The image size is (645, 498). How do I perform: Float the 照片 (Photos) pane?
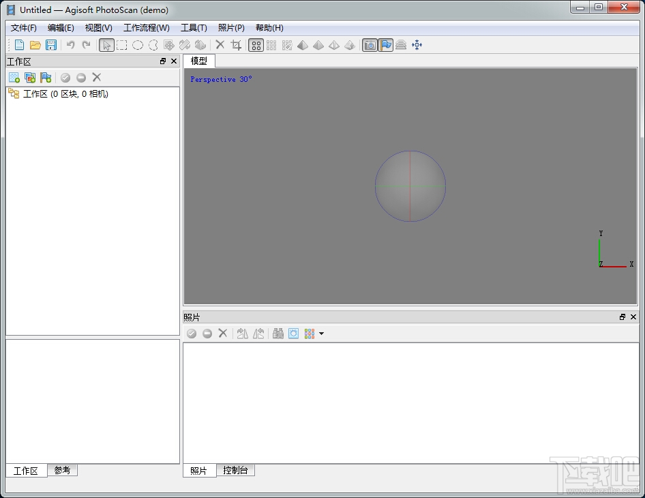pos(622,317)
